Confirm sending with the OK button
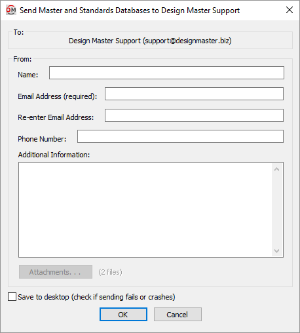Screen dimensions: 300x333 tap(123, 315)
